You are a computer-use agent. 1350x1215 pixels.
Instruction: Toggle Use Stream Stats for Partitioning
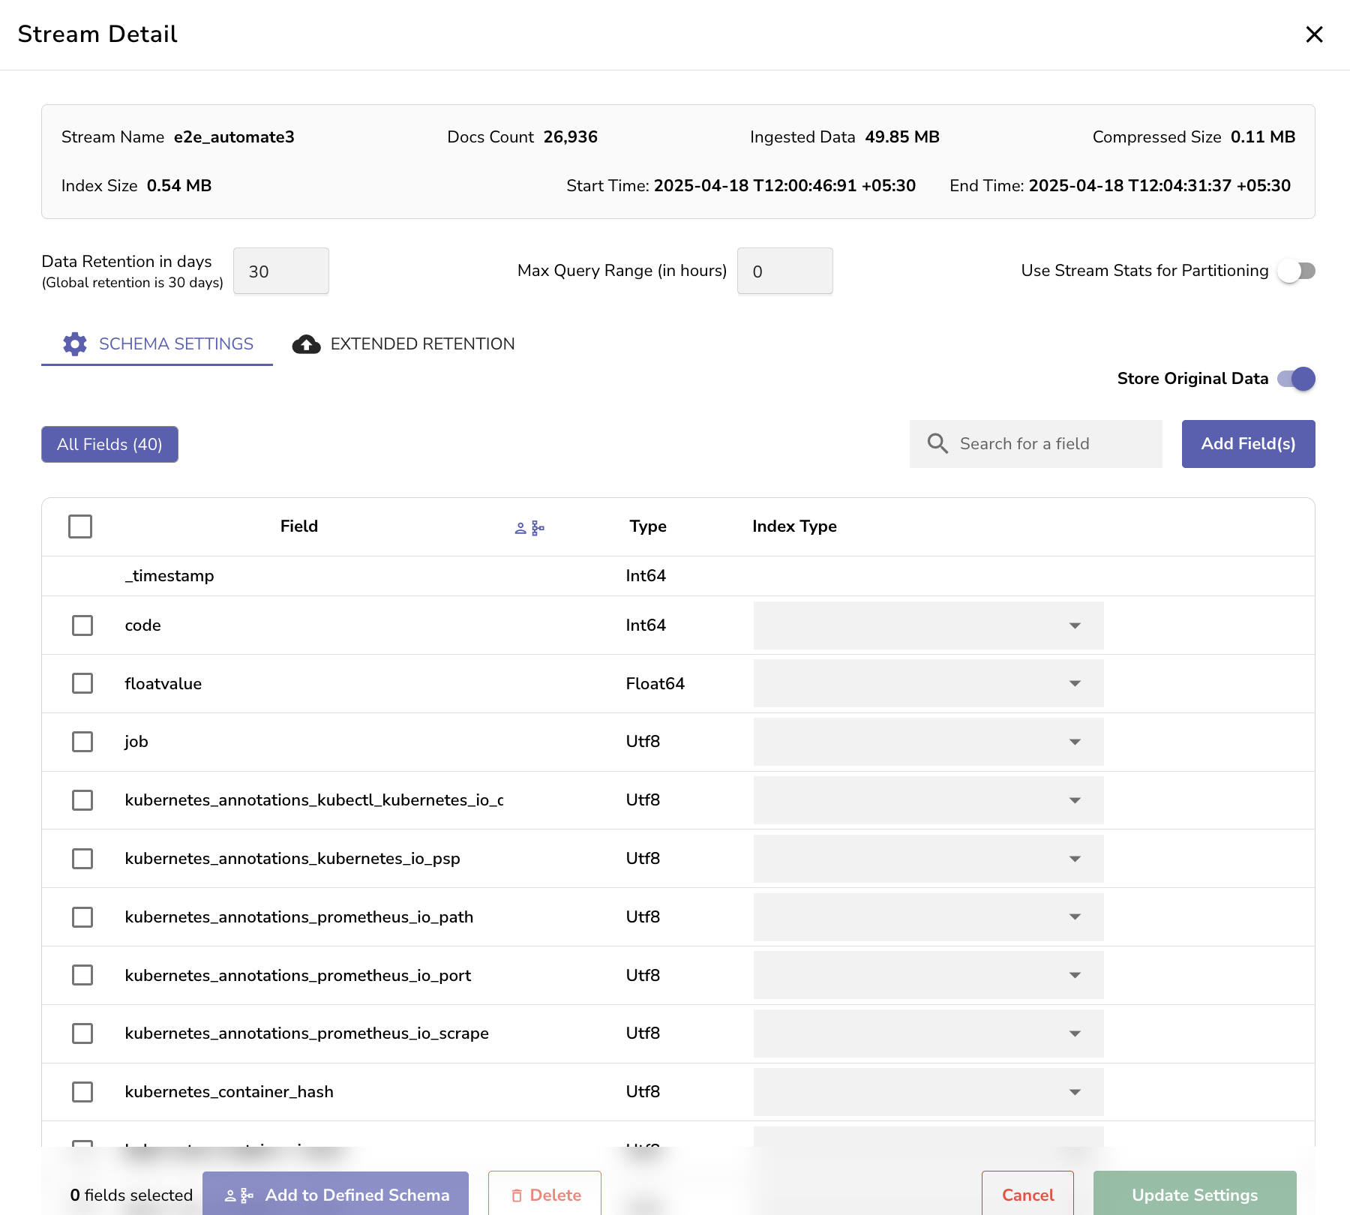tap(1296, 271)
